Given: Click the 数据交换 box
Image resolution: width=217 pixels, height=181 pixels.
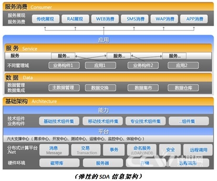Looking at the screenshot, I should pyautogui.click(x=101, y=88).
